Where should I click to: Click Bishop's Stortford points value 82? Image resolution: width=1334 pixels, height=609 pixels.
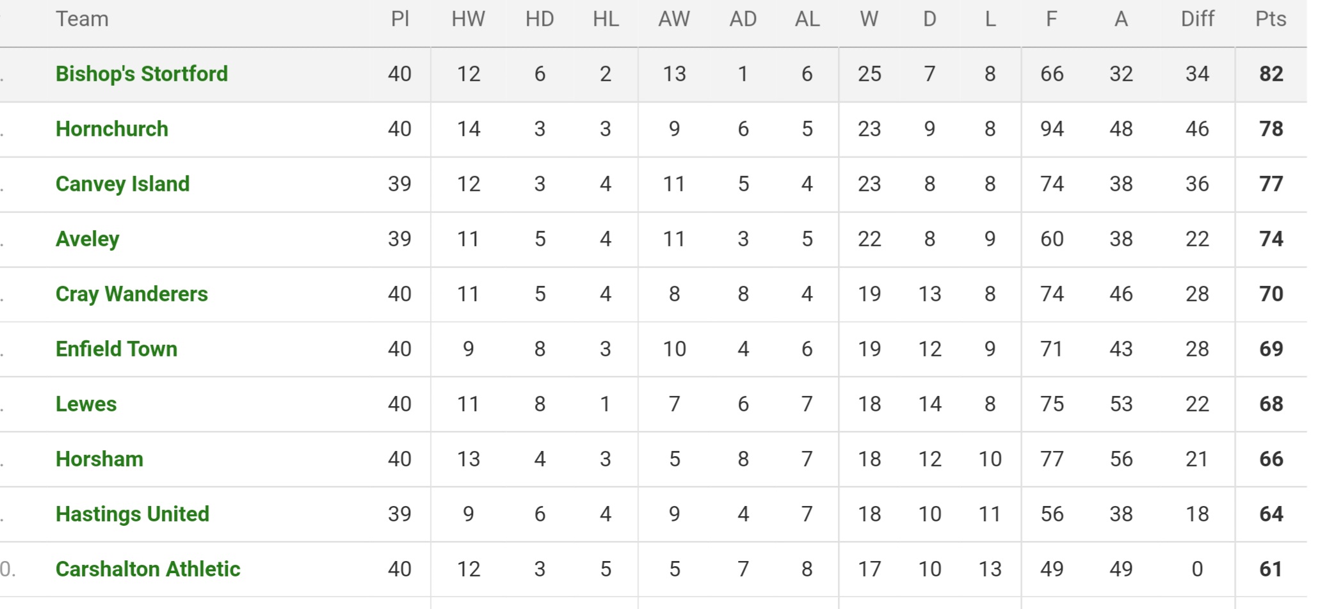[x=1271, y=74]
